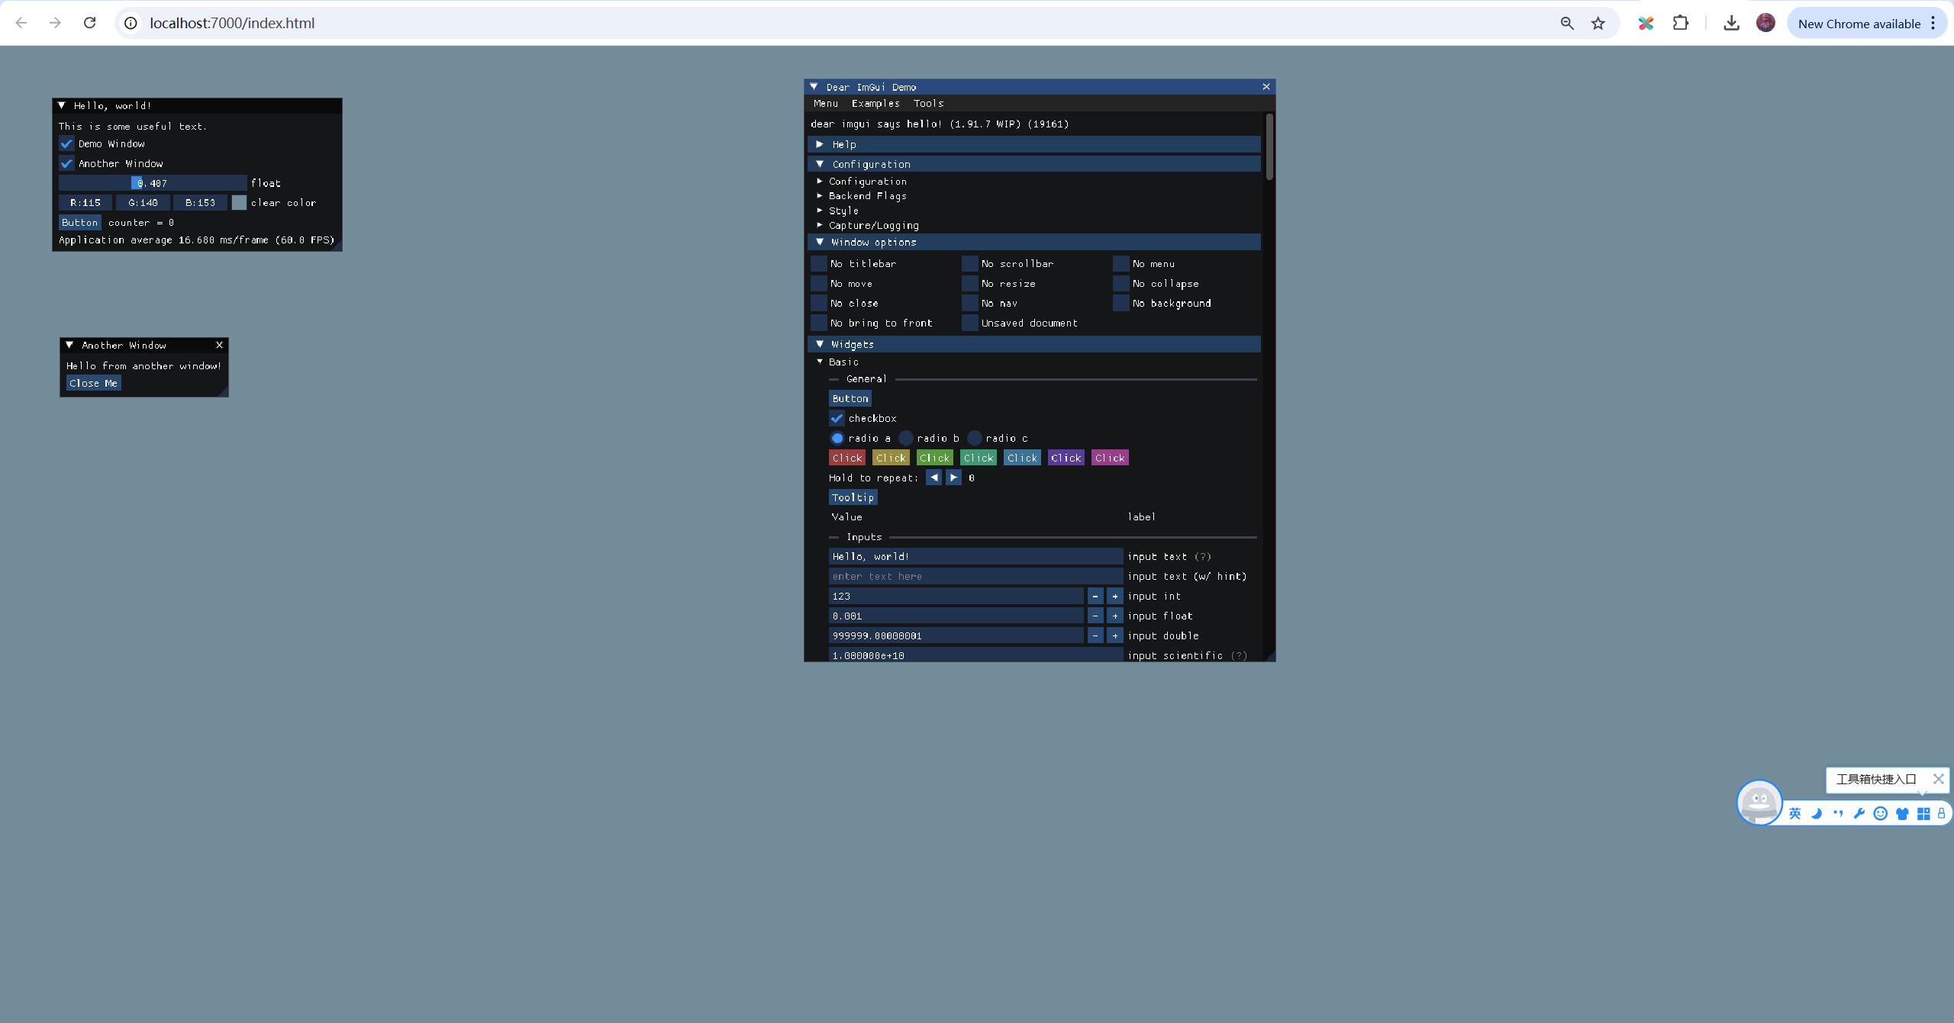
Task: Select the radio c option
Action: (975, 438)
